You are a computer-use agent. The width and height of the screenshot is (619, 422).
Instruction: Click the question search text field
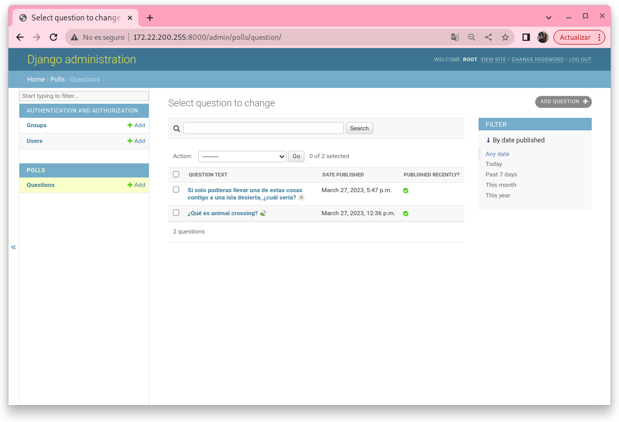tap(263, 128)
